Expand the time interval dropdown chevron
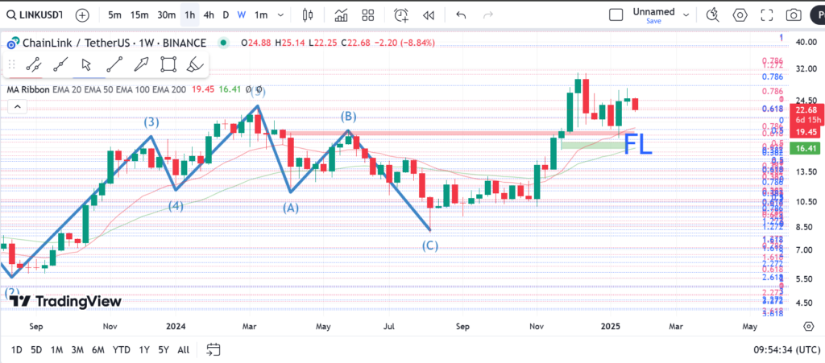This screenshot has width=825, height=363. pyautogui.click(x=281, y=14)
